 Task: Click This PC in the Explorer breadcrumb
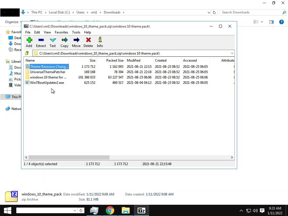pyautogui.click(x=37, y=12)
